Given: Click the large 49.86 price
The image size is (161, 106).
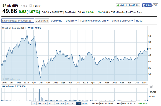Looking at the screenshot, I should tap(10, 11).
